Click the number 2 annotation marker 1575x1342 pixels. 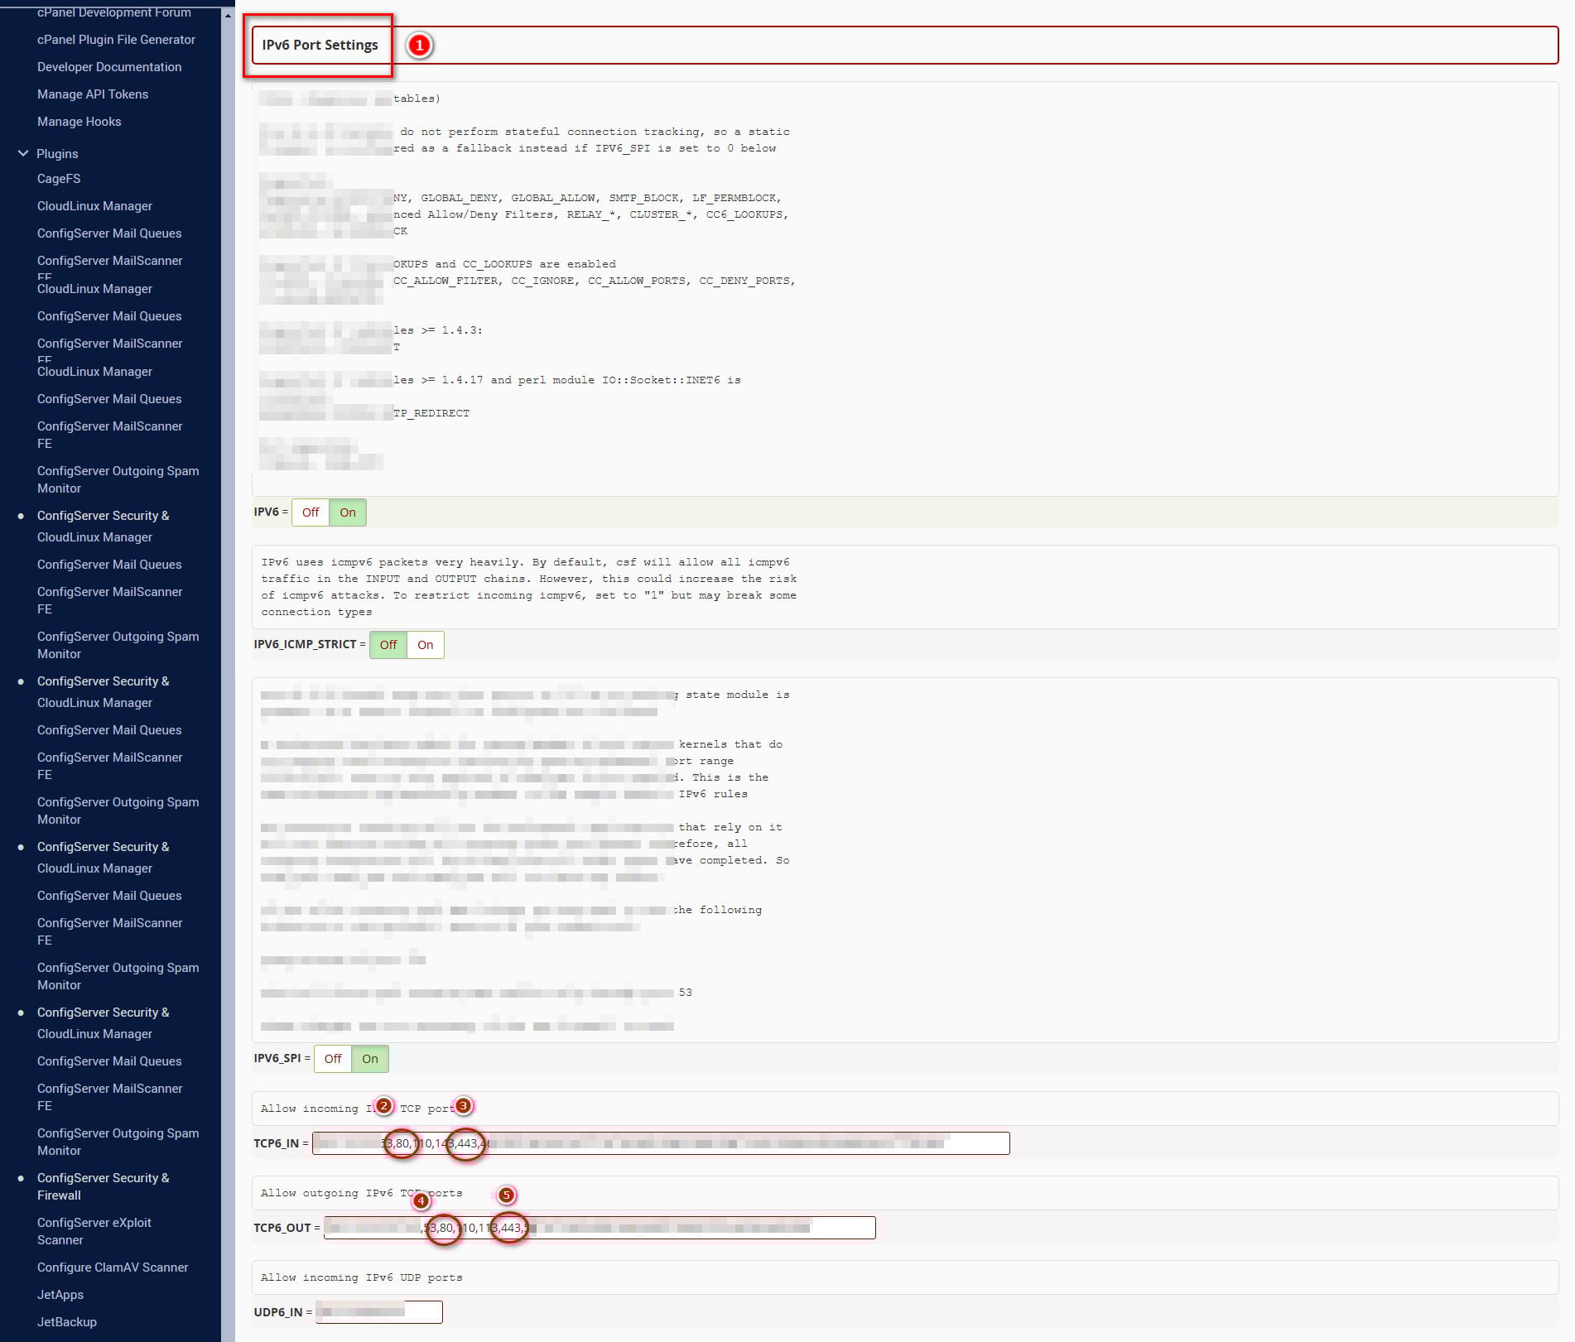[383, 1105]
